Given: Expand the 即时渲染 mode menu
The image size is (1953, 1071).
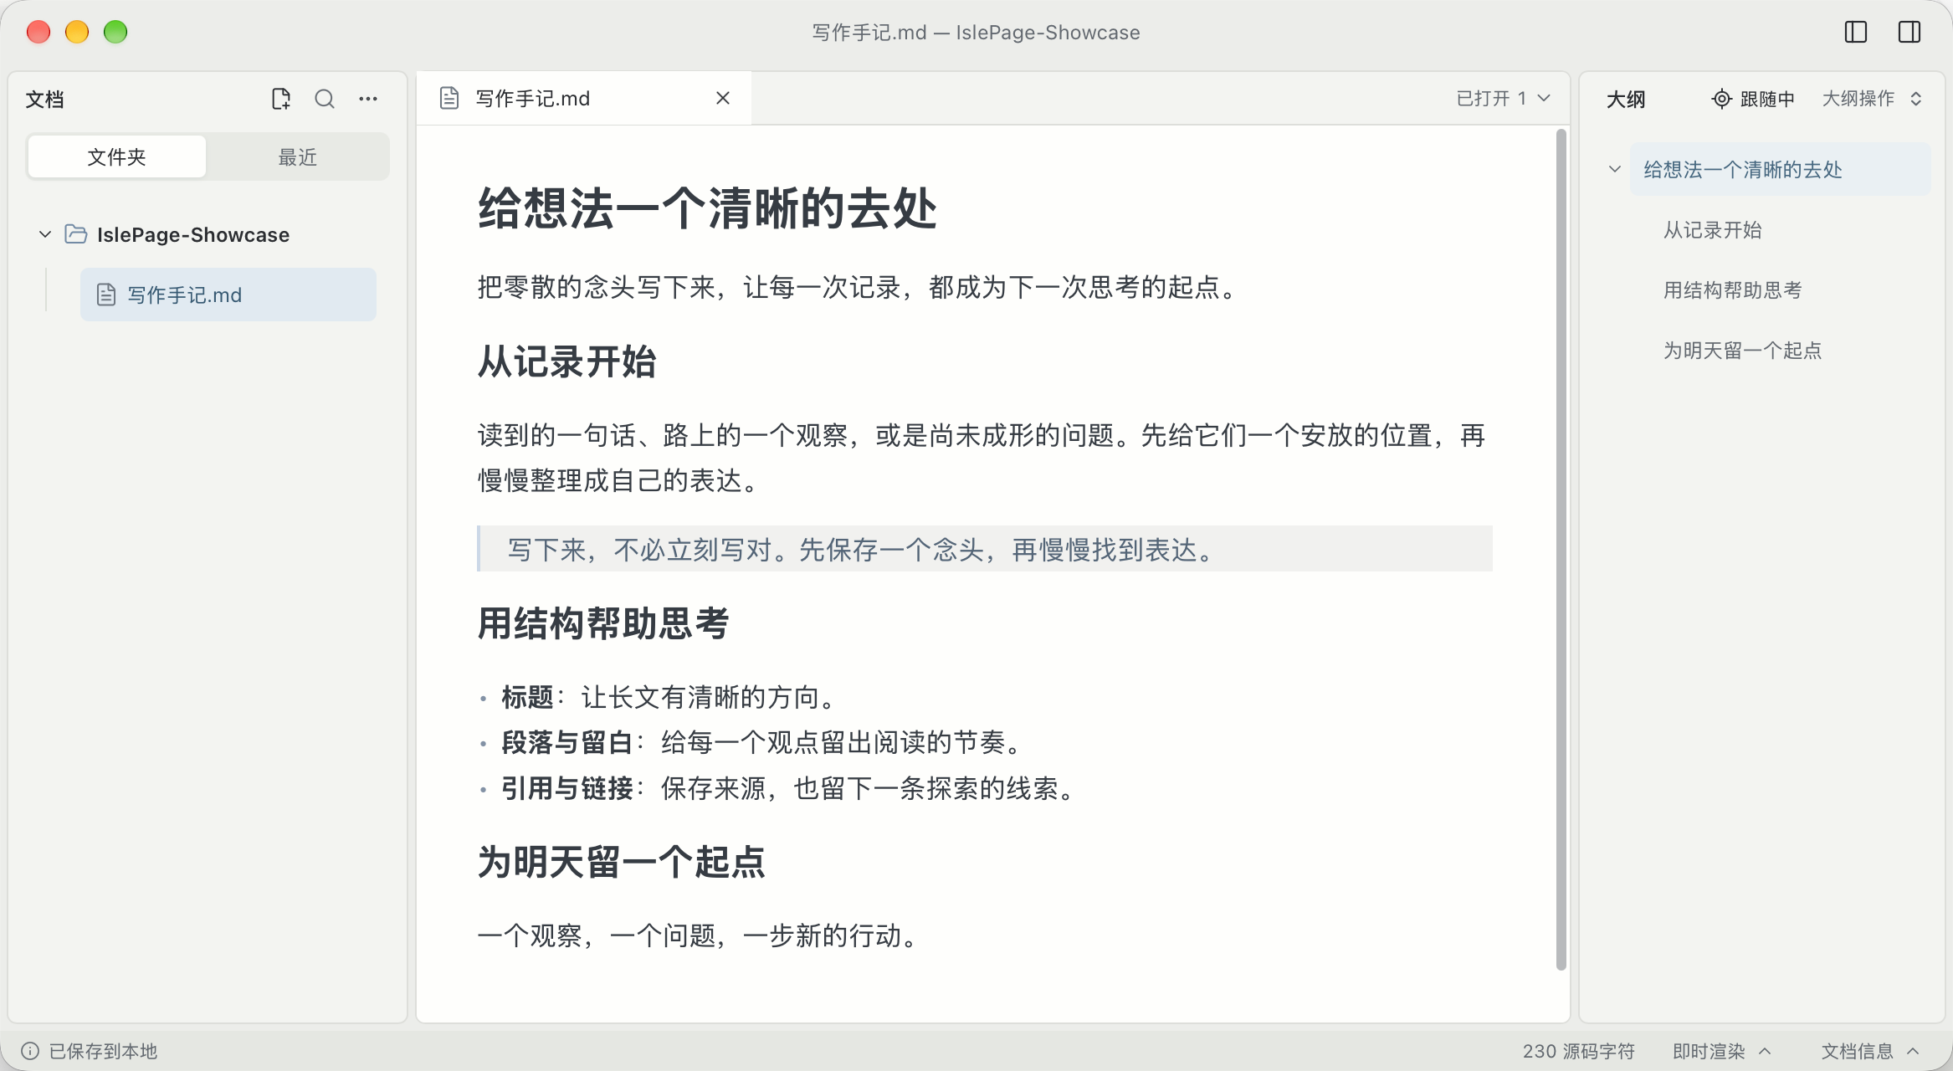Looking at the screenshot, I should pyautogui.click(x=1722, y=1051).
